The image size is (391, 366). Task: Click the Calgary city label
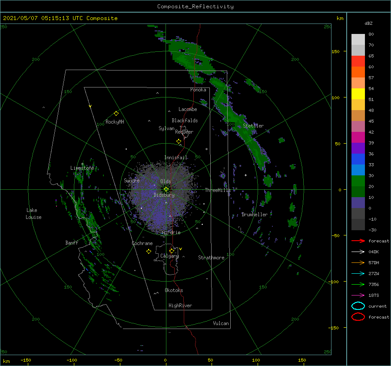[x=169, y=256]
